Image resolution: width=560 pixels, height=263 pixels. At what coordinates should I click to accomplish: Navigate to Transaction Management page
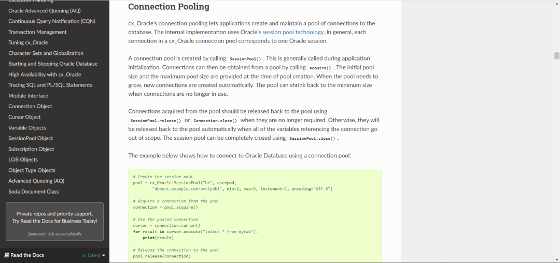tap(37, 32)
